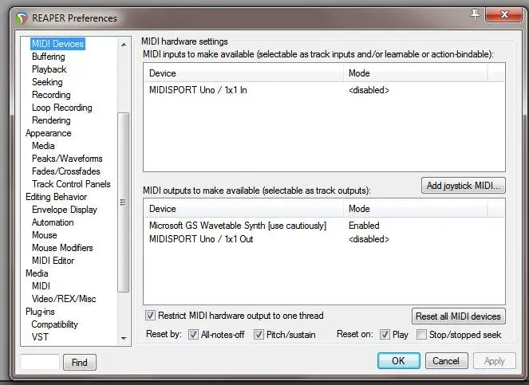Image resolution: width=529 pixels, height=385 pixels.
Task: Select MIDISPORT Uno / 1x1 Out output device
Action: coord(201,239)
